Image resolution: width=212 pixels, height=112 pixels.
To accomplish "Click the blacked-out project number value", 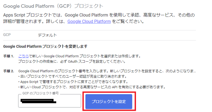I will (x=38, y=101).
